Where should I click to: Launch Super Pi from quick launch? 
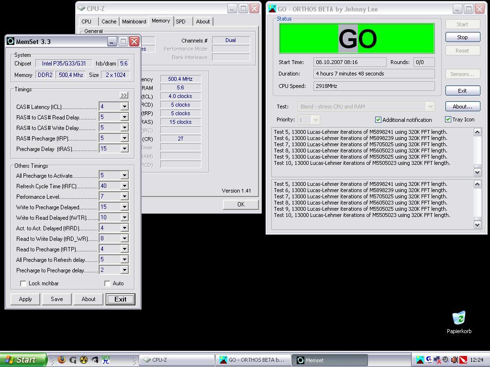click(x=106, y=360)
